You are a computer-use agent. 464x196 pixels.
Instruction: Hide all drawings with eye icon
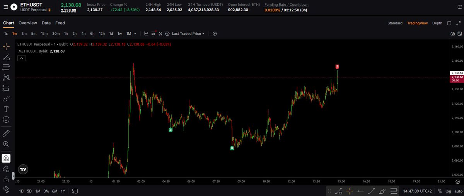[6, 189]
